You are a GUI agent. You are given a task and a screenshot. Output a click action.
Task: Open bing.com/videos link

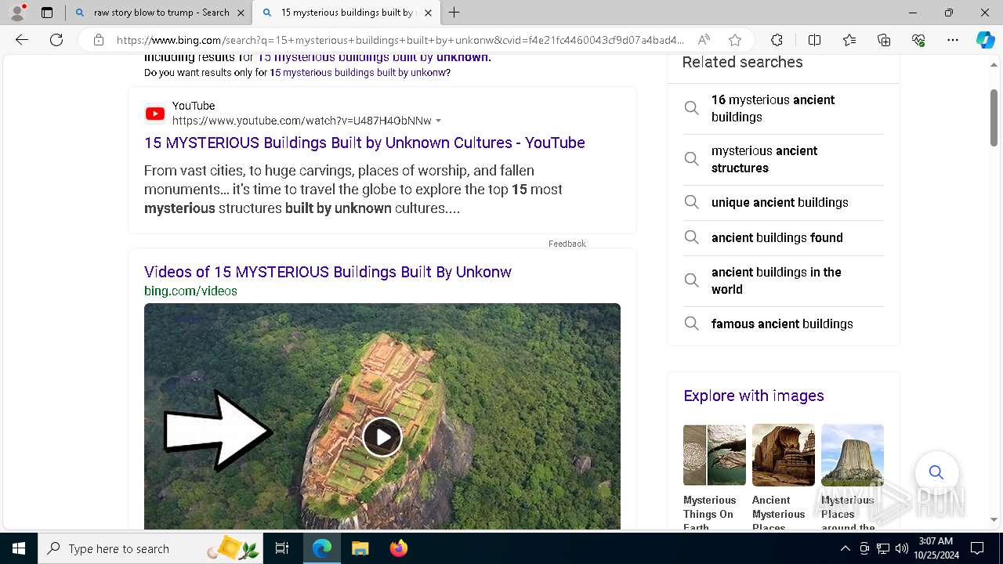coord(190,291)
